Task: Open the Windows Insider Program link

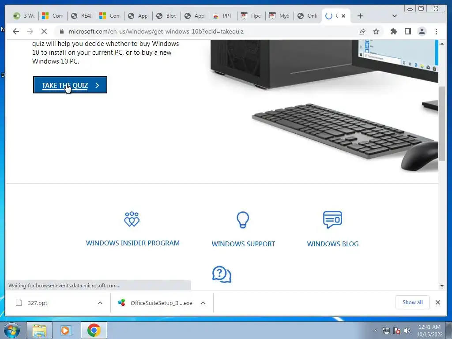Action: pyautogui.click(x=132, y=243)
